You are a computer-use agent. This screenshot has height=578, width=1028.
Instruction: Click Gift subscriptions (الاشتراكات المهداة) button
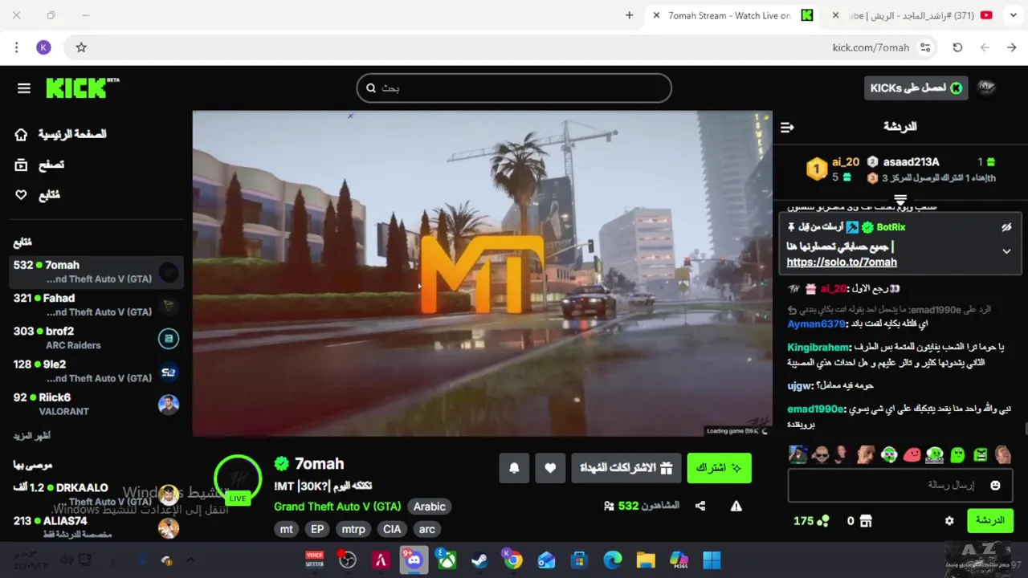click(x=626, y=468)
